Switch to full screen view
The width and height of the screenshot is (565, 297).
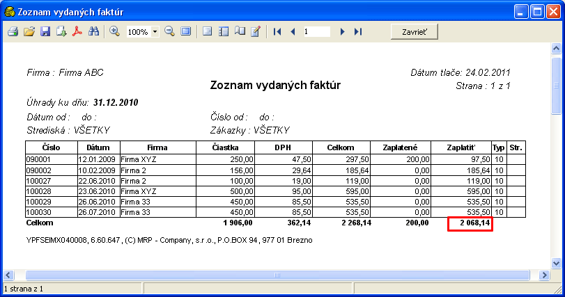tap(185, 31)
